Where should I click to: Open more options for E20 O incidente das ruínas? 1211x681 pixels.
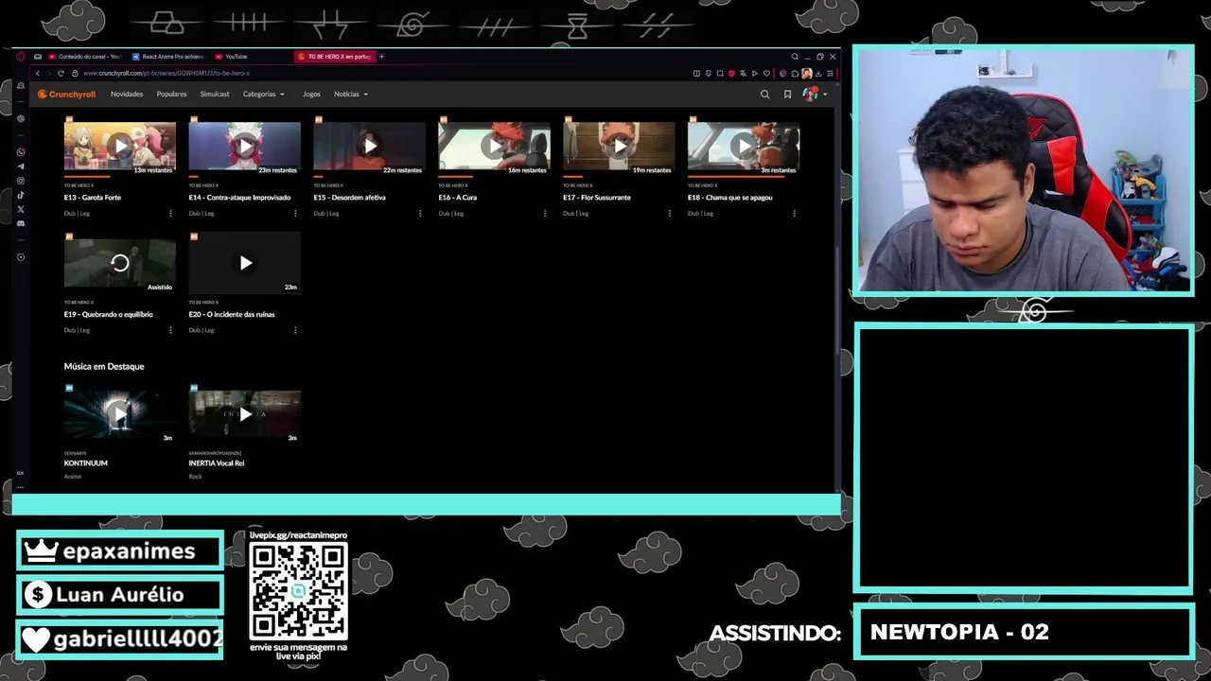[x=295, y=330]
